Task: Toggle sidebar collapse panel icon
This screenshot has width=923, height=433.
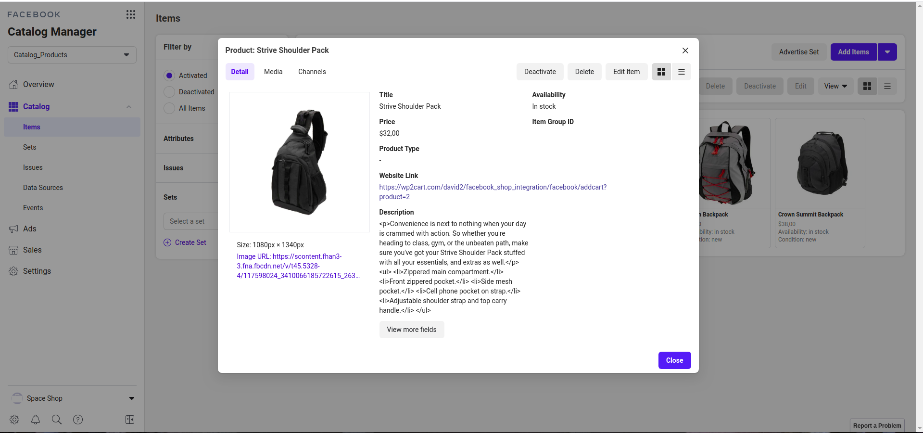Action: (x=130, y=420)
